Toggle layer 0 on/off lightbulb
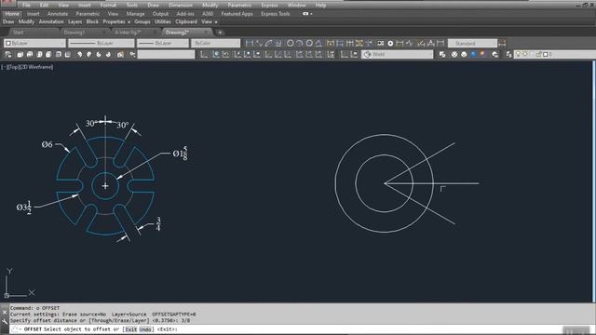Viewport: 596px width, 335px height. coord(518,54)
